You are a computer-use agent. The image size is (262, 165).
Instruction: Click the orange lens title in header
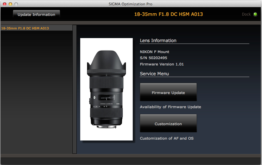pos(169,14)
